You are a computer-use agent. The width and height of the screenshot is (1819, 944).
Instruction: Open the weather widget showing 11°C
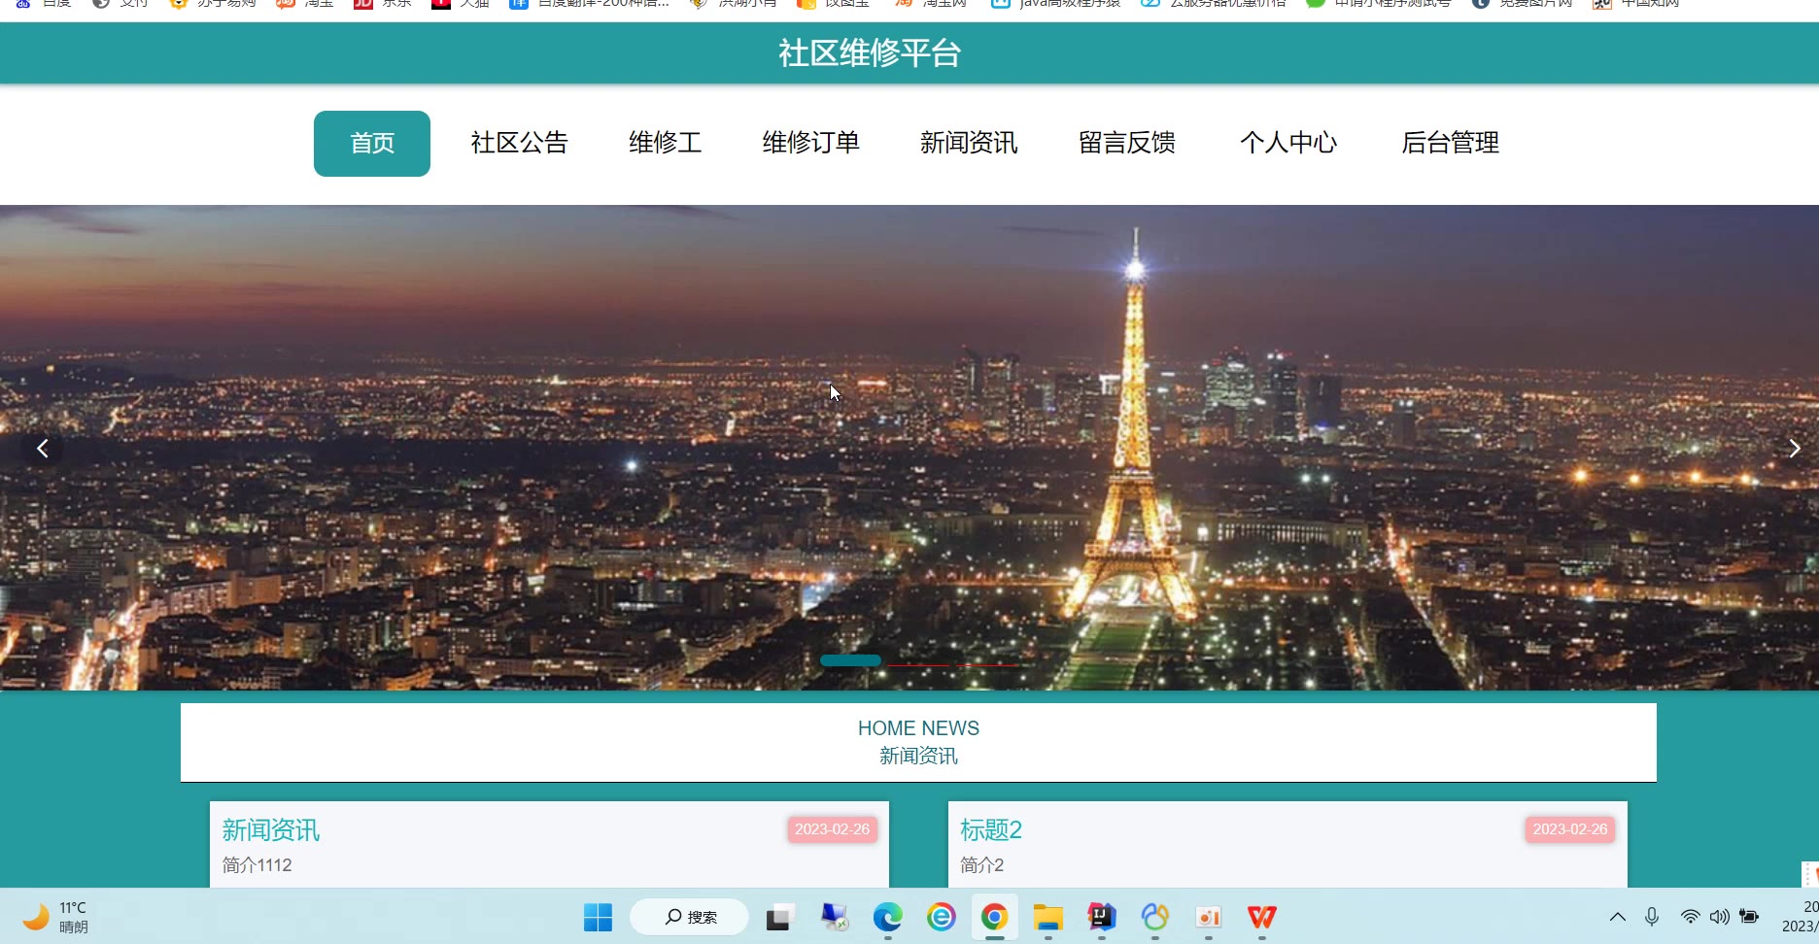[55, 917]
